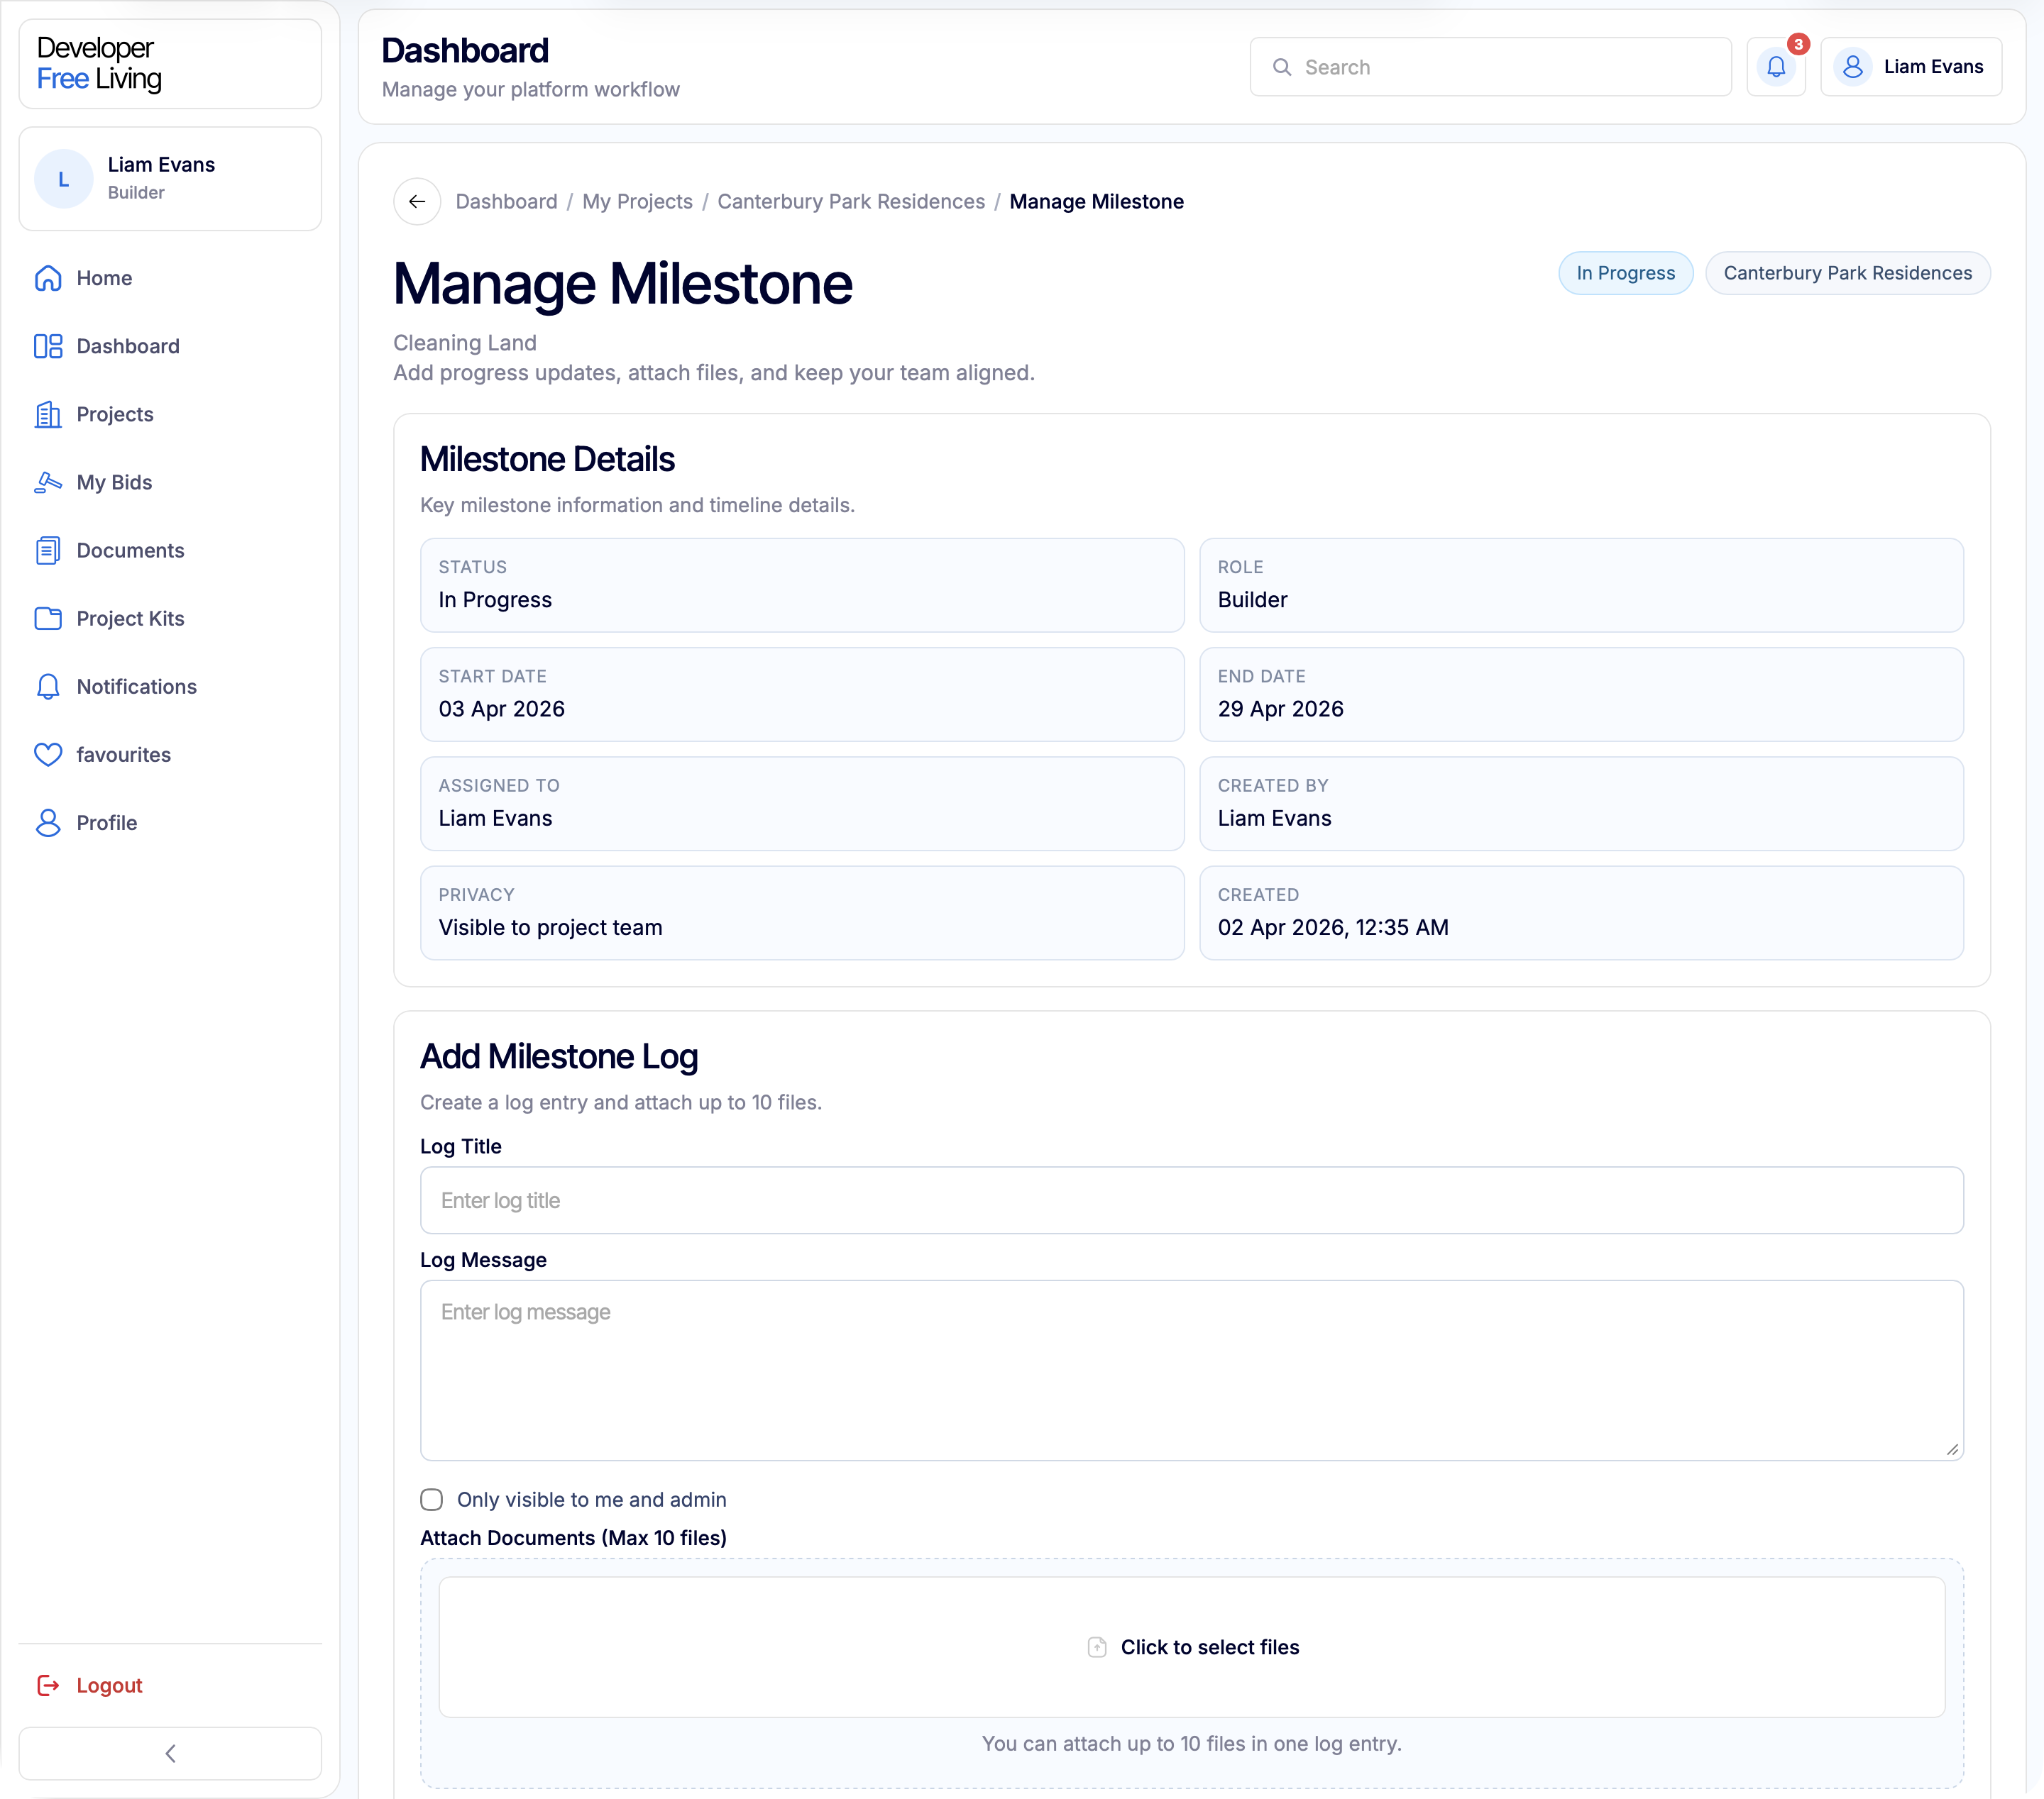
Task: Click the Created value 02 Apr 2026, 12:35 AM
Action: 1333,927
